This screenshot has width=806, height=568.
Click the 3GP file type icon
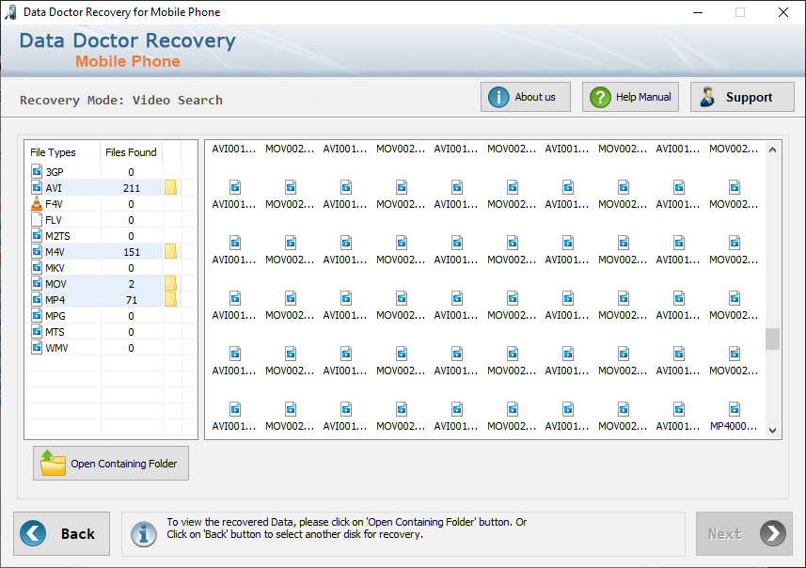click(37, 172)
